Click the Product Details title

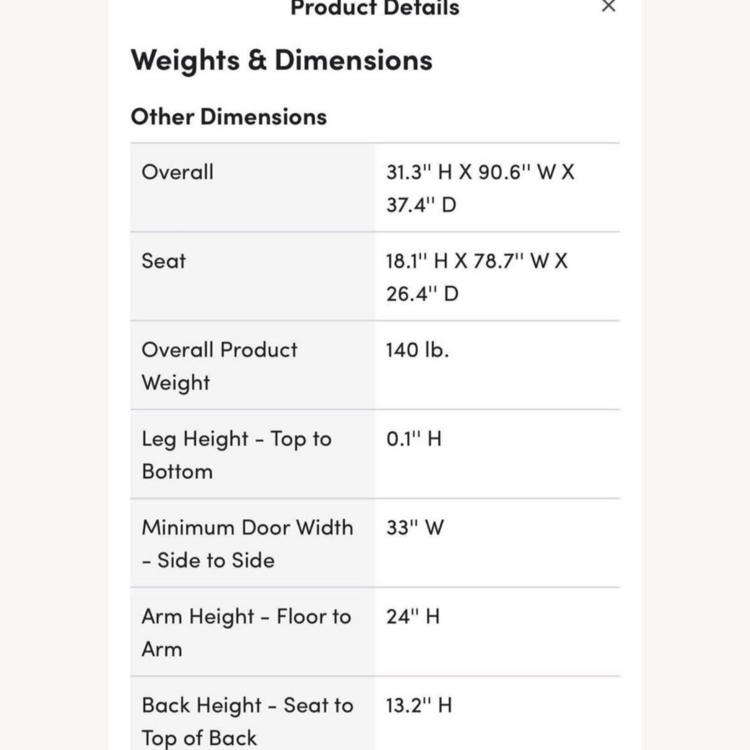pos(374,7)
